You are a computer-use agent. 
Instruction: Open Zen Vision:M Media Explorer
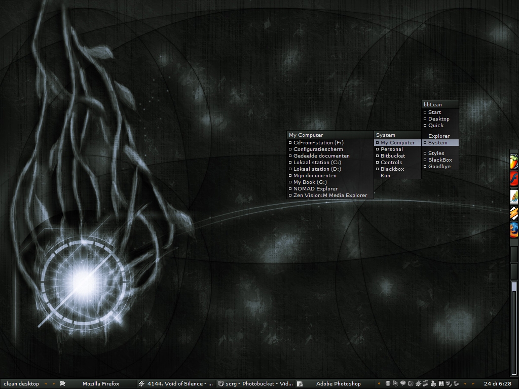pos(330,196)
